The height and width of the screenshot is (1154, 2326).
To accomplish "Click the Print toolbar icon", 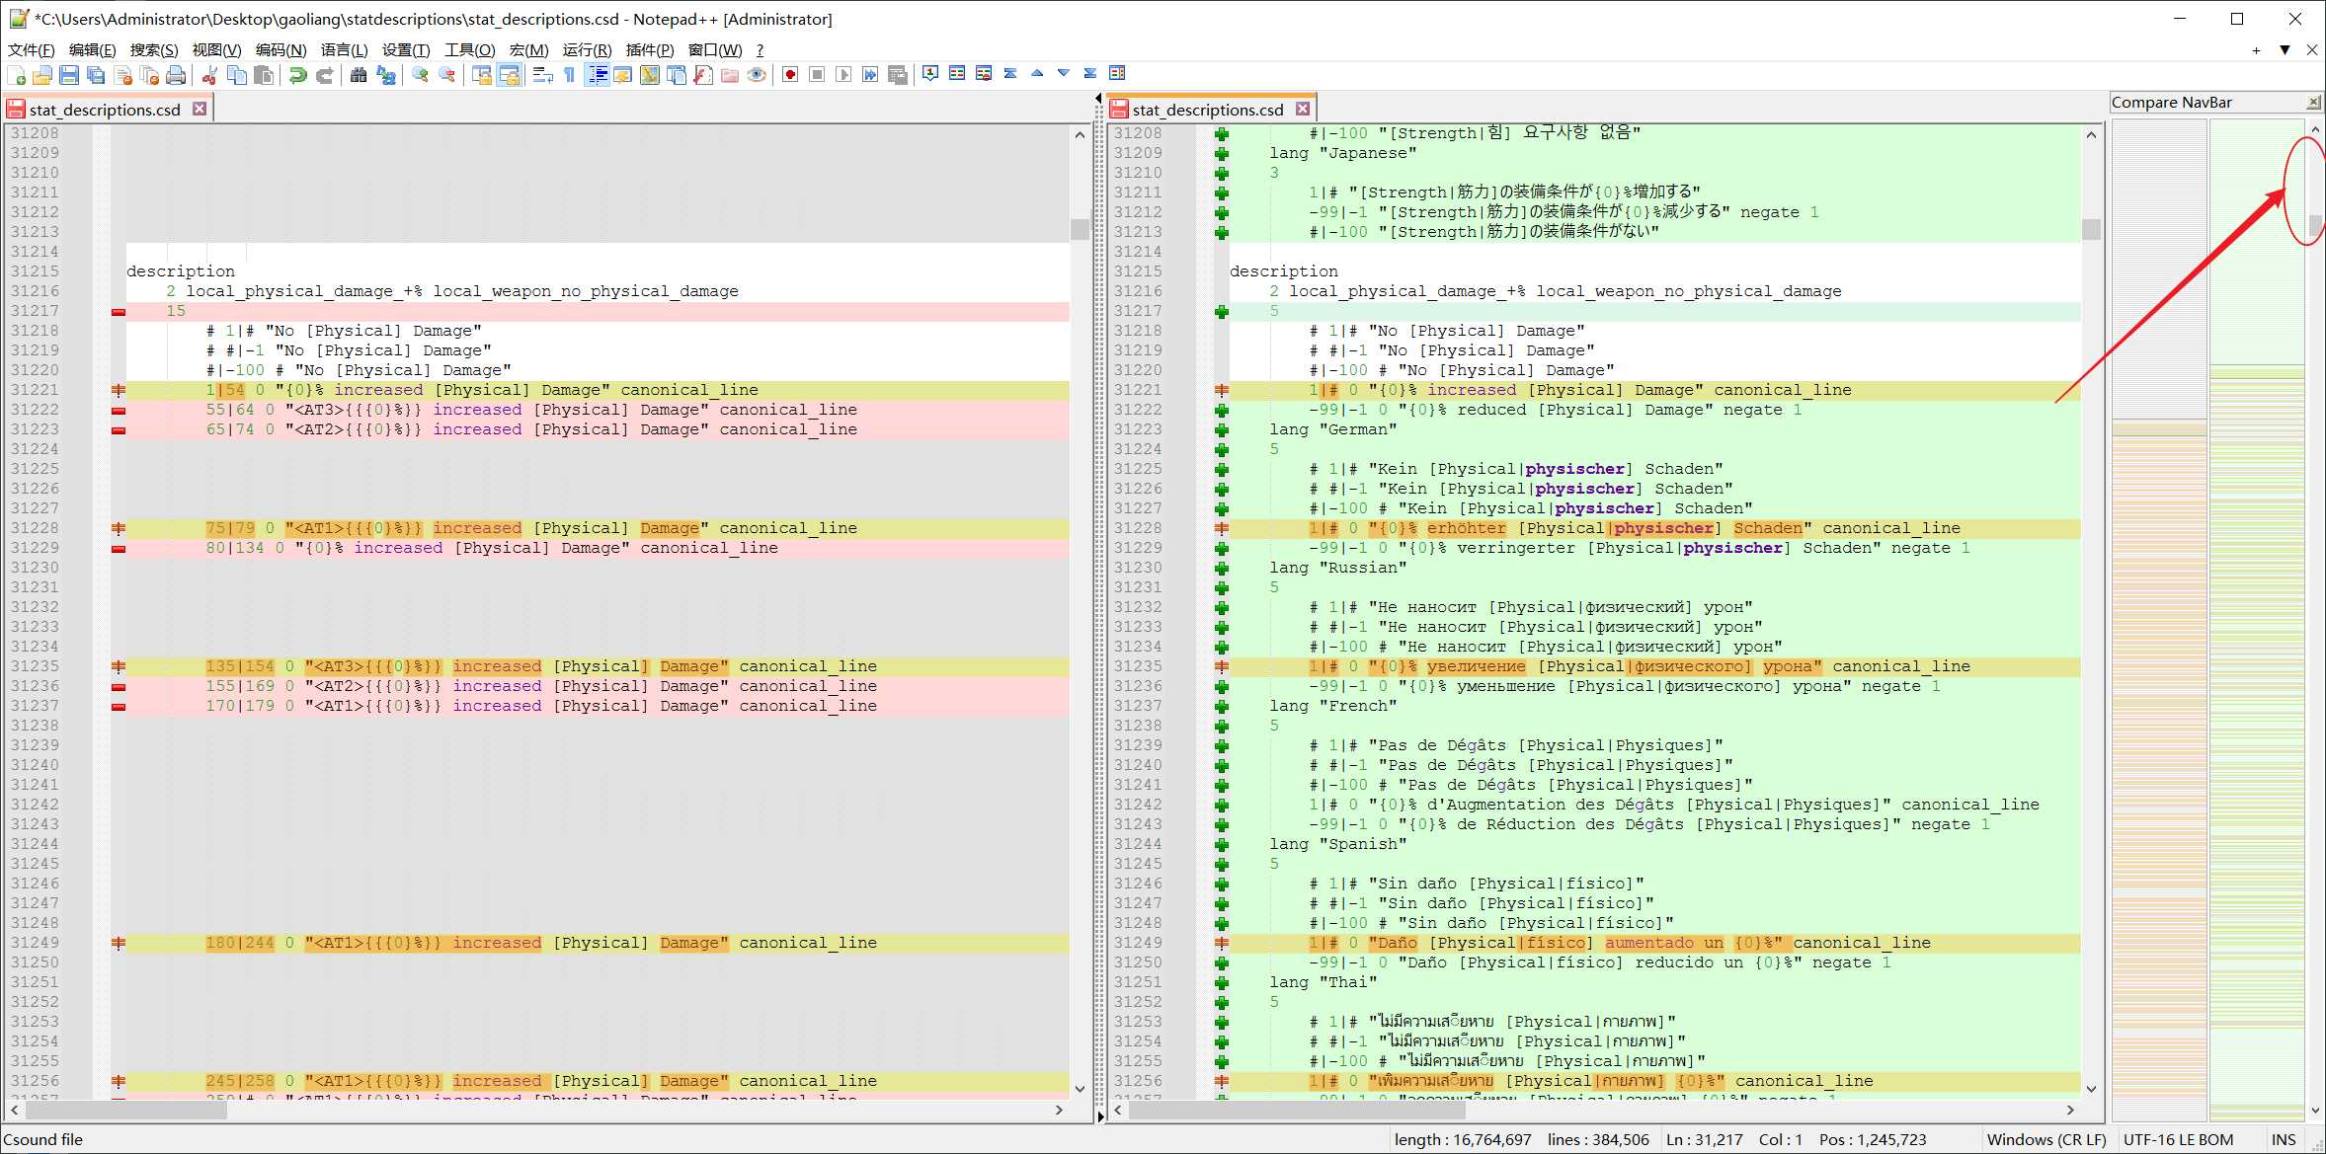I will coord(176,75).
